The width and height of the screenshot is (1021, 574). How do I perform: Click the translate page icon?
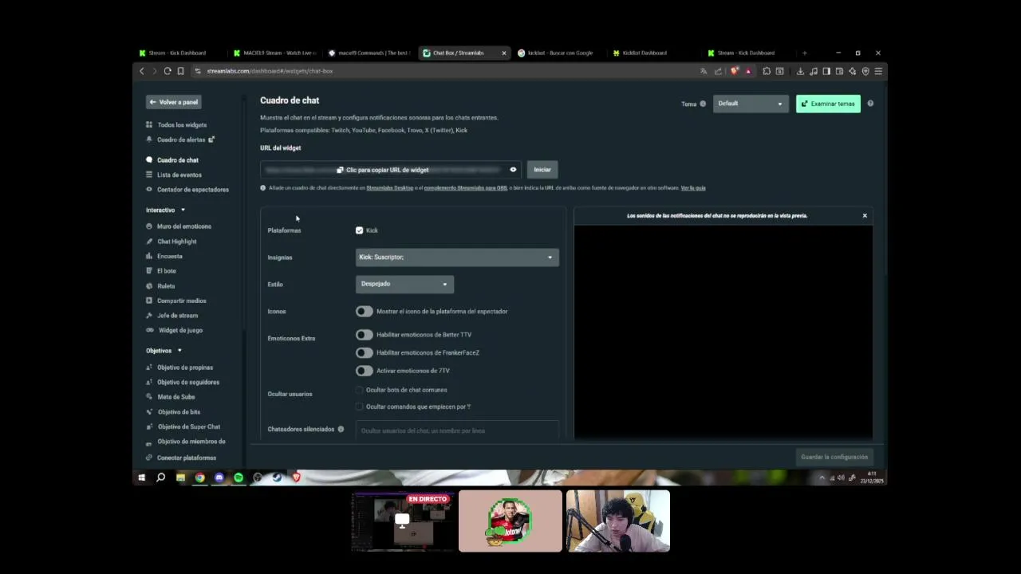coord(704,71)
